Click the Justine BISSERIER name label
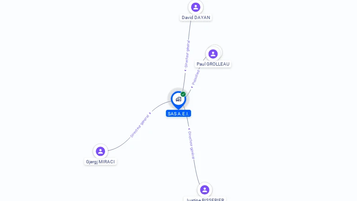357x201 pixels. pos(205,199)
